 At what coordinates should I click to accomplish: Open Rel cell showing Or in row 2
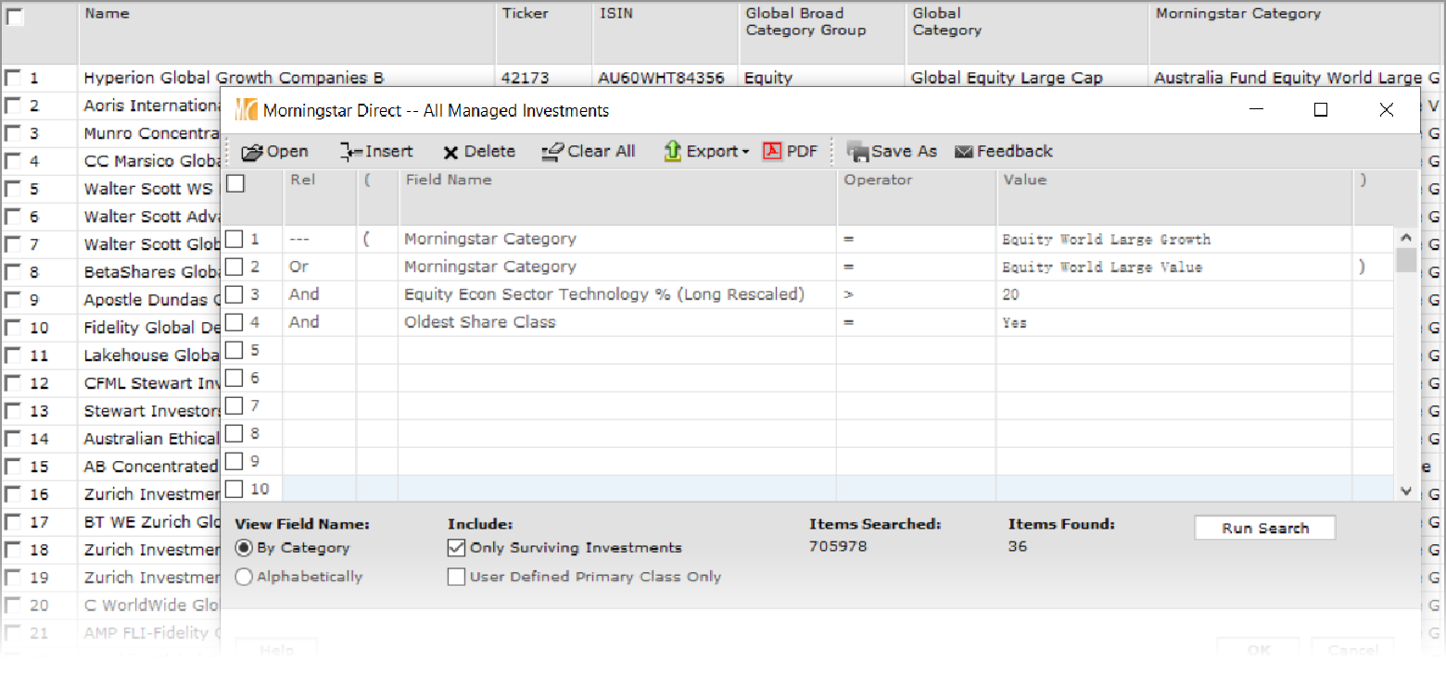coord(318,267)
